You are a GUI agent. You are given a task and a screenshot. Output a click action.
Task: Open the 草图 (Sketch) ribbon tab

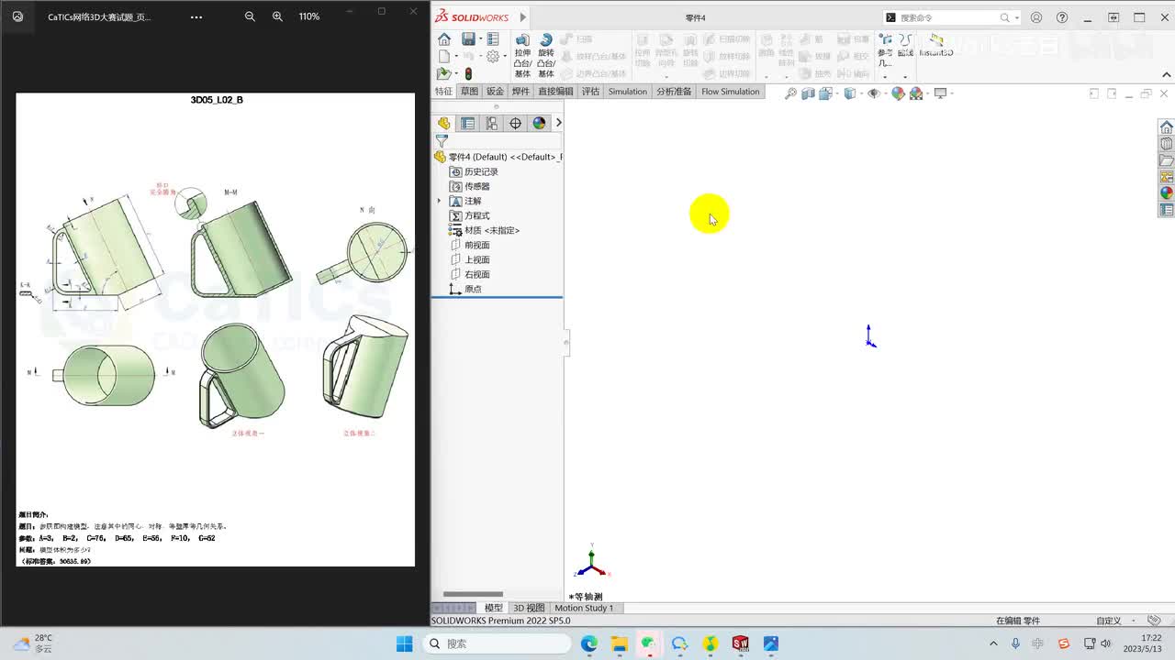tap(469, 92)
